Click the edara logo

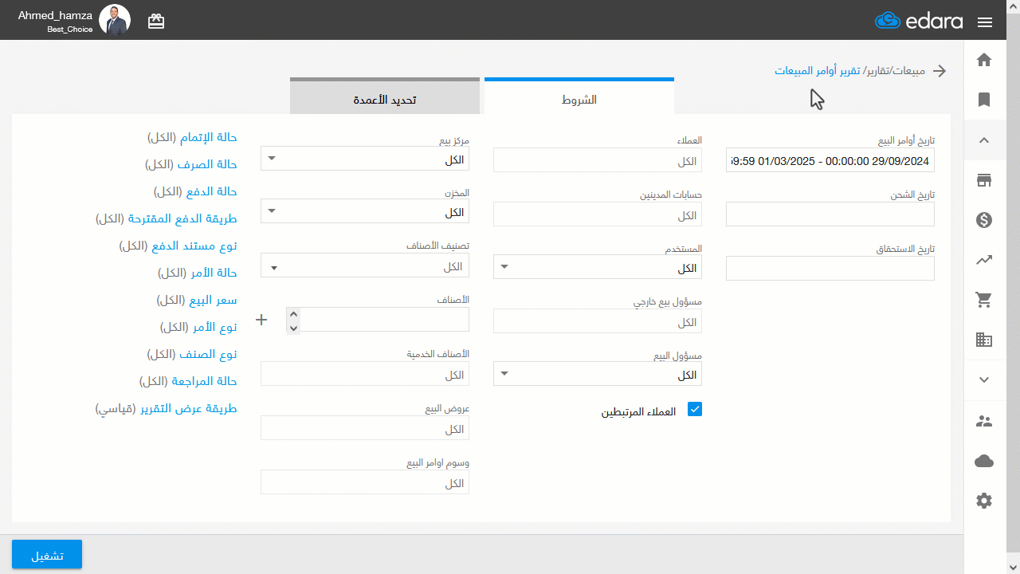tap(919, 22)
